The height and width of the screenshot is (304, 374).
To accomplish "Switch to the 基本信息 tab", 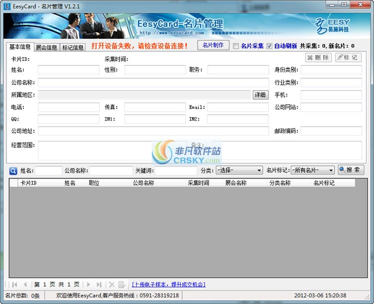I will click(x=20, y=47).
